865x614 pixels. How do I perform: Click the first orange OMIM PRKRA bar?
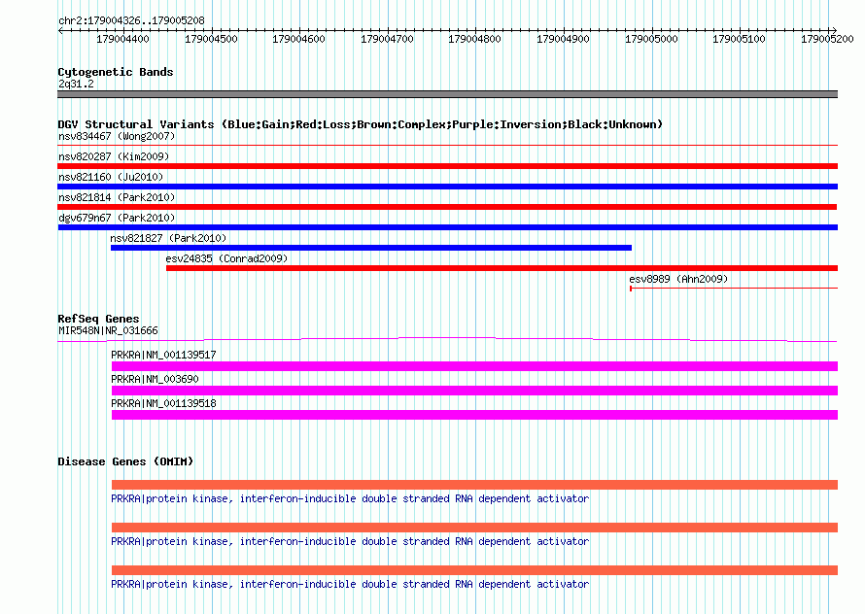pyautogui.click(x=474, y=485)
